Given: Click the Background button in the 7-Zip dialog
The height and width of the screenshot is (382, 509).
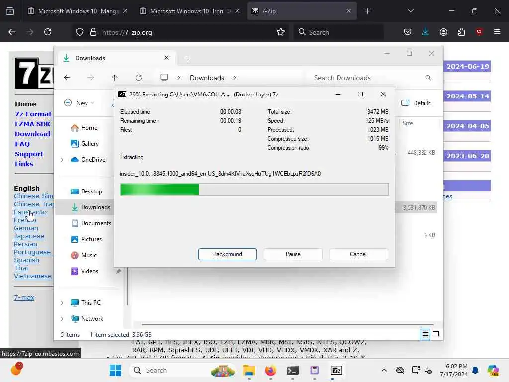Looking at the screenshot, I should point(227,254).
